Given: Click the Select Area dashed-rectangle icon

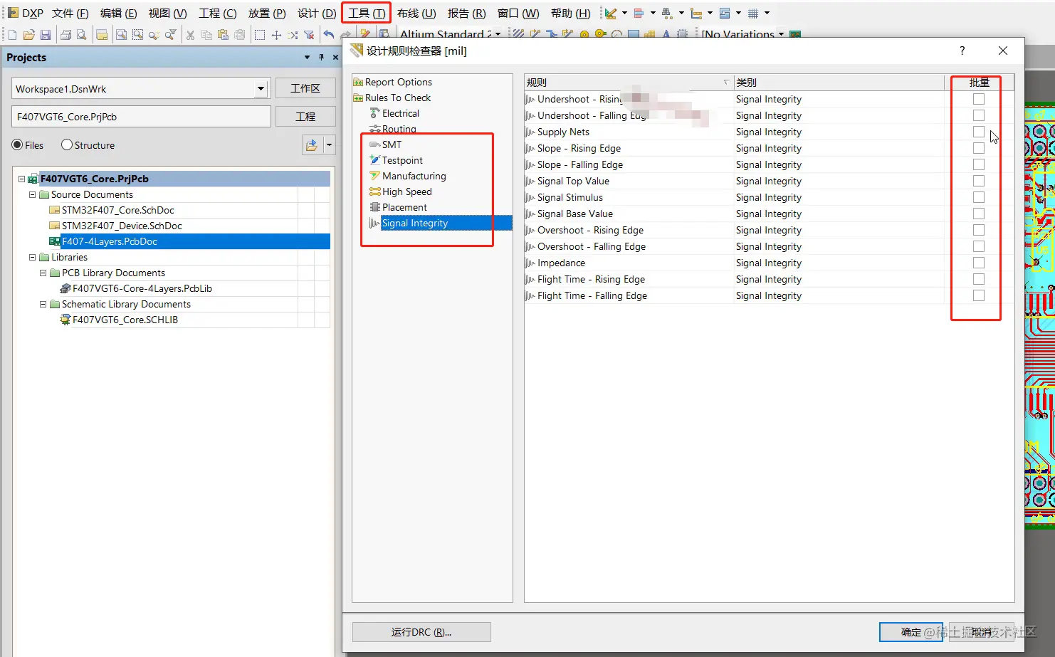Looking at the screenshot, I should point(260,34).
